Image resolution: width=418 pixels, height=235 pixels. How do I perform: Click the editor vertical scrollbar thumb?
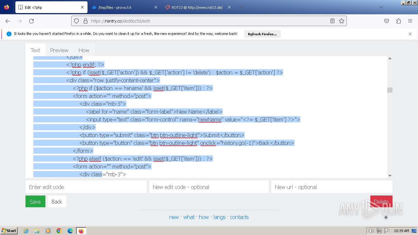click(390, 90)
